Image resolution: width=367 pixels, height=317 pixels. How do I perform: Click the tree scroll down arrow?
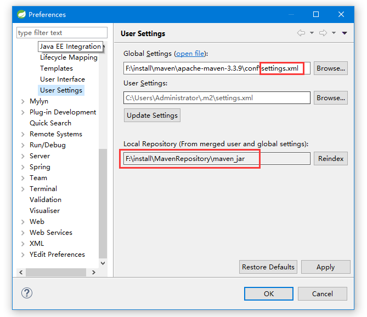(x=103, y=263)
